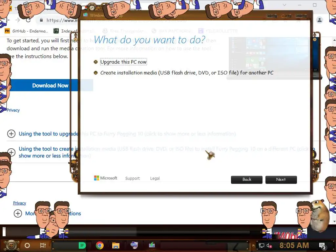The width and height of the screenshot is (336, 252).
Task: Reload the page in the browser
Action: click(28, 20)
